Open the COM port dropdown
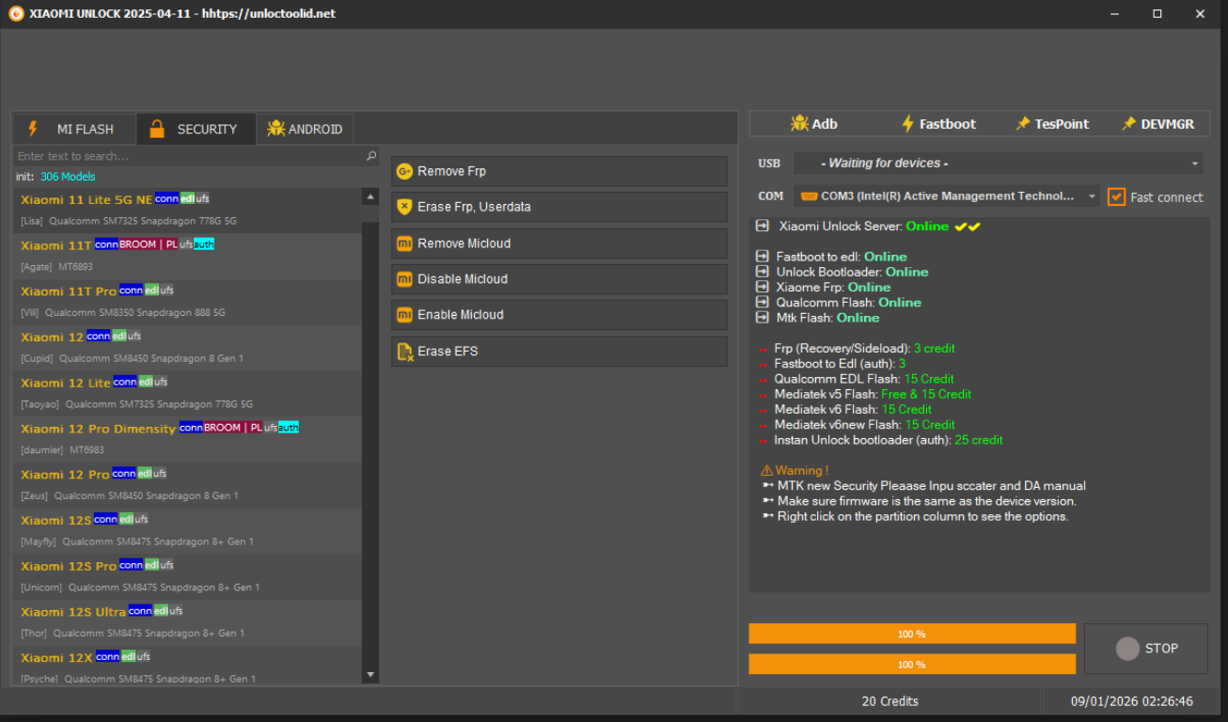Screen dimensions: 1228x722 coord(947,196)
